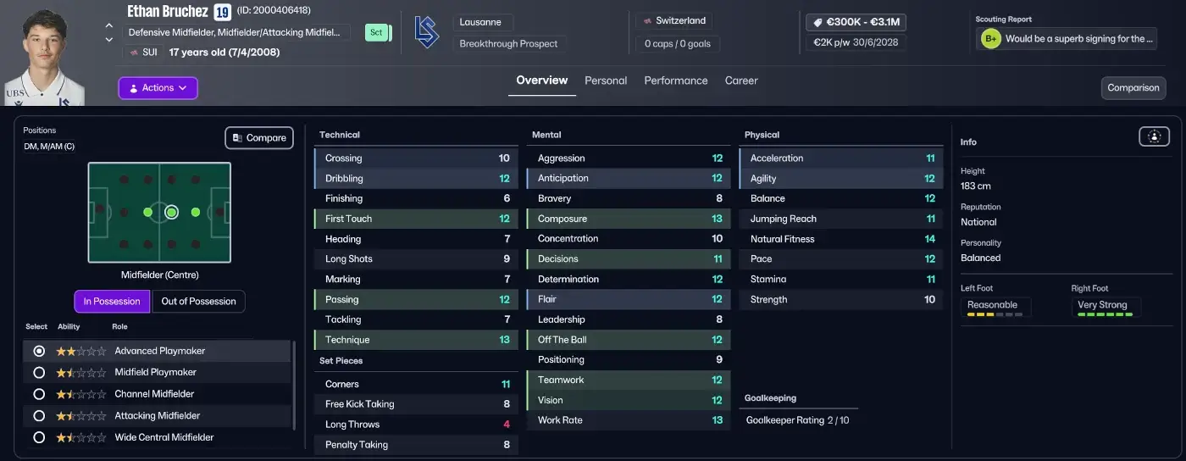Viewport: 1186px width, 461px height.
Task: Open the Career tab
Action: [x=741, y=81]
